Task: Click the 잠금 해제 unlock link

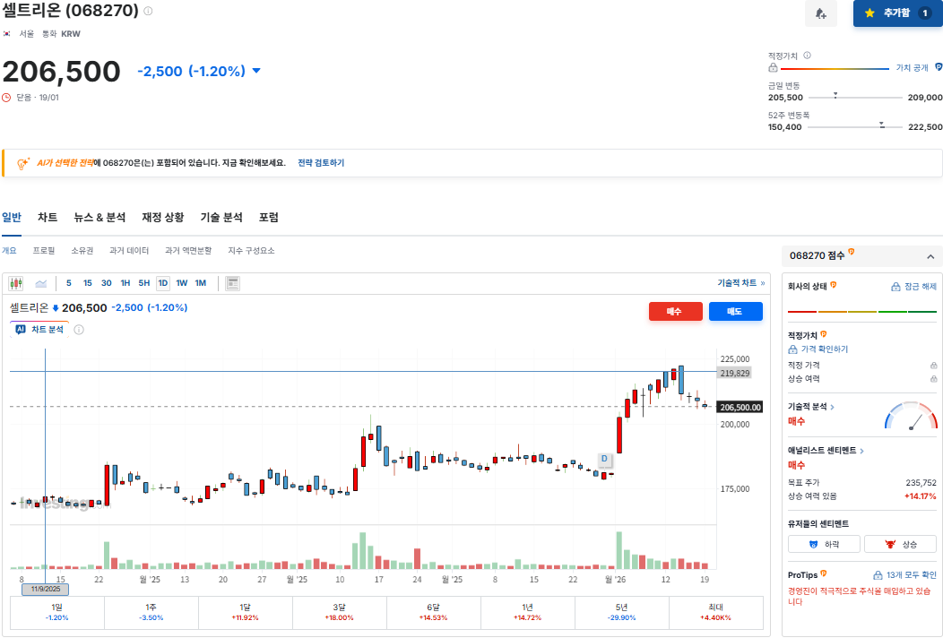Action: [x=913, y=287]
